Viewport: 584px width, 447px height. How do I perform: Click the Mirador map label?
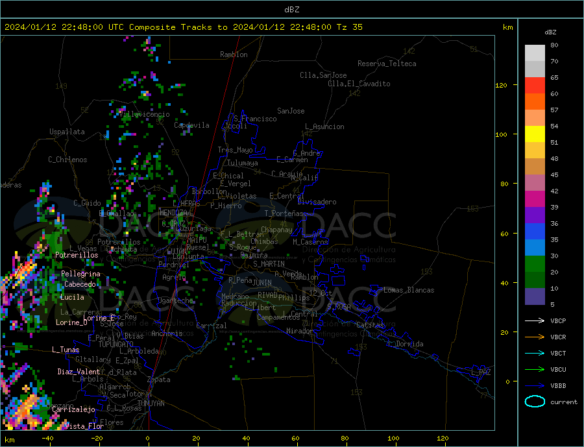300,330
